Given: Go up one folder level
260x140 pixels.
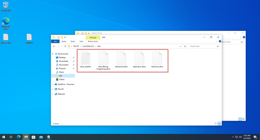Looking at the screenshot, I should pyautogui.click(x=65, y=46).
